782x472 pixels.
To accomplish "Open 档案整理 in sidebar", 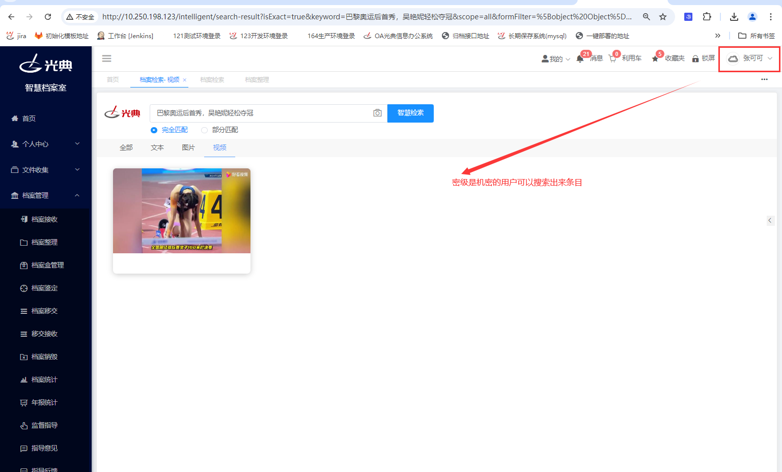I will click(x=44, y=242).
